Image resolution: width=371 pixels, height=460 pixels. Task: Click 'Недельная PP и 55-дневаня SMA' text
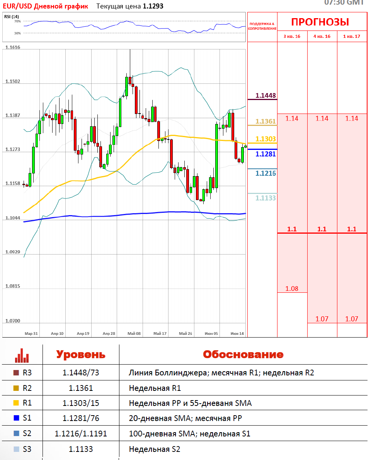click(x=190, y=403)
